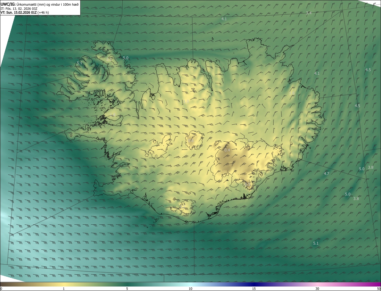Click the '5.1' value label in the ocean south of Iceland
The height and width of the screenshot is (291, 381).
click(316, 243)
